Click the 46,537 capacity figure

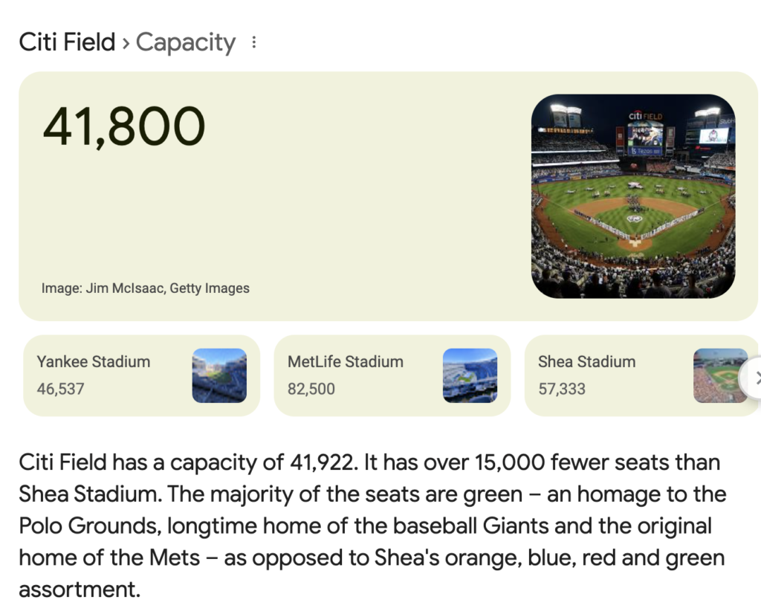pyautogui.click(x=61, y=389)
